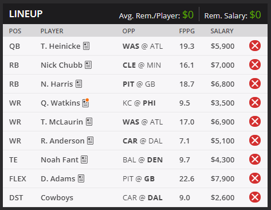Open R. Anderson player news card icon

pyautogui.click(x=90, y=141)
